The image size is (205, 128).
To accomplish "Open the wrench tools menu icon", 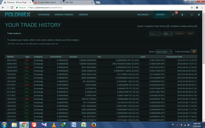I will [x=173, y=15].
